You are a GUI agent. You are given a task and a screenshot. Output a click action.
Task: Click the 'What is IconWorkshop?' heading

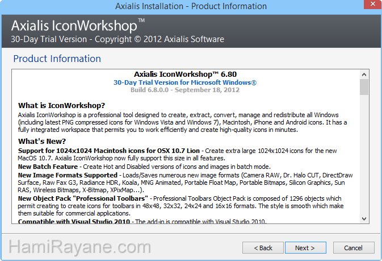[62, 105]
